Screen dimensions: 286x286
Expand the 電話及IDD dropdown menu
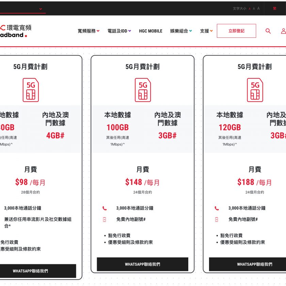pos(119,31)
